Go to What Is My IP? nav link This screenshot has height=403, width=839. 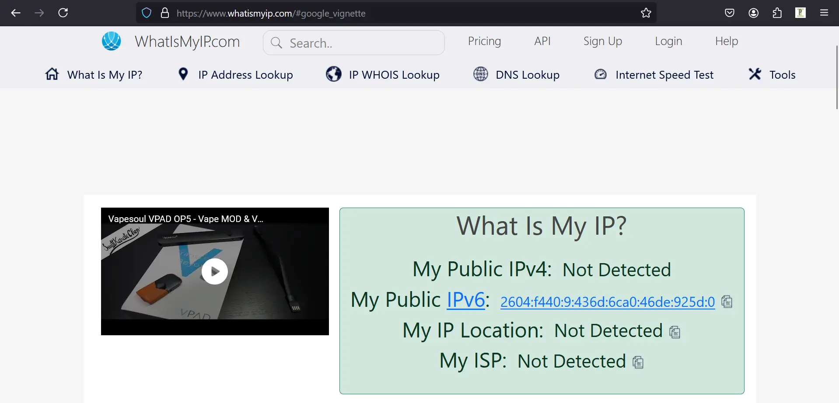(105, 75)
